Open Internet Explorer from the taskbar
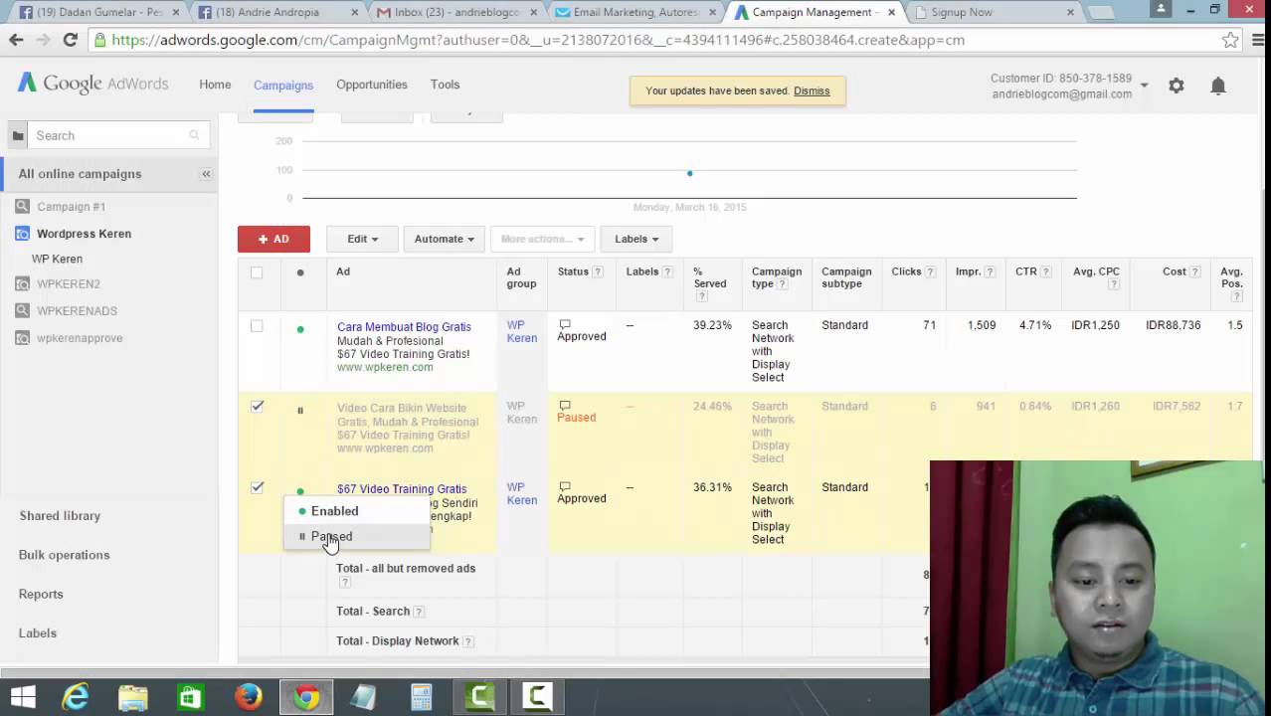This screenshot has height=716, width=1271. (x=76, y=697)
